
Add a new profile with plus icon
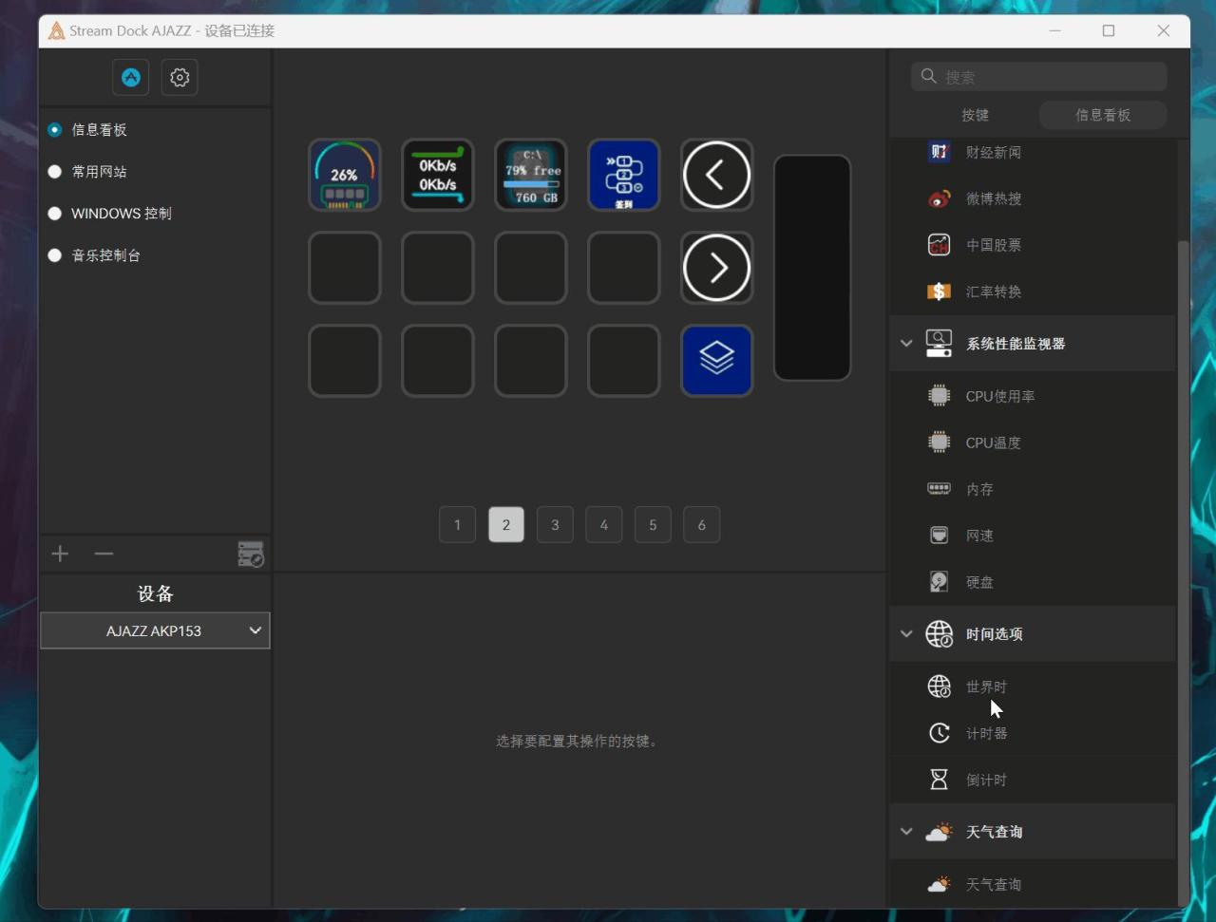(x=60, y=554)
